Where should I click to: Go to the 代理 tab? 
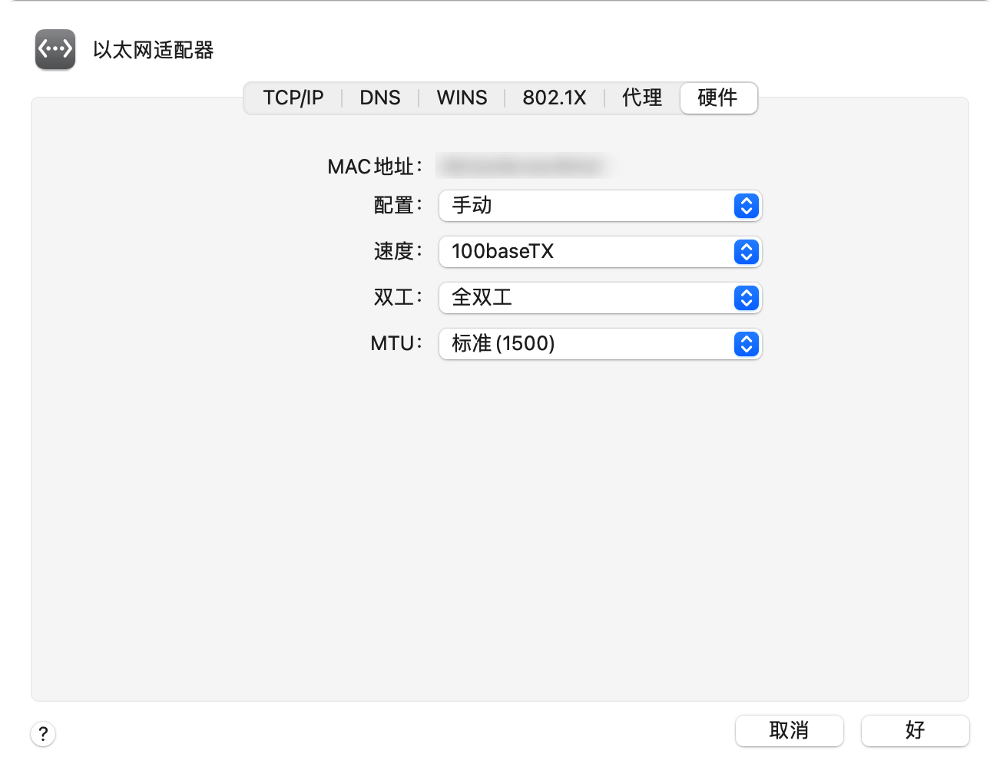642,98
